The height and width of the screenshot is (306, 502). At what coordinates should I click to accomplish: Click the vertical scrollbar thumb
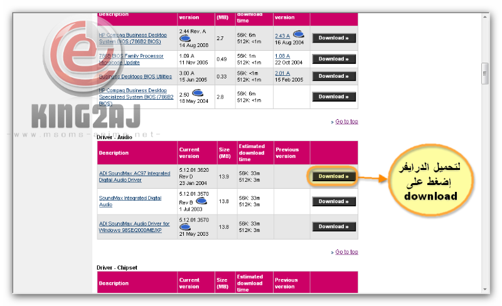[x=484, y=73]
